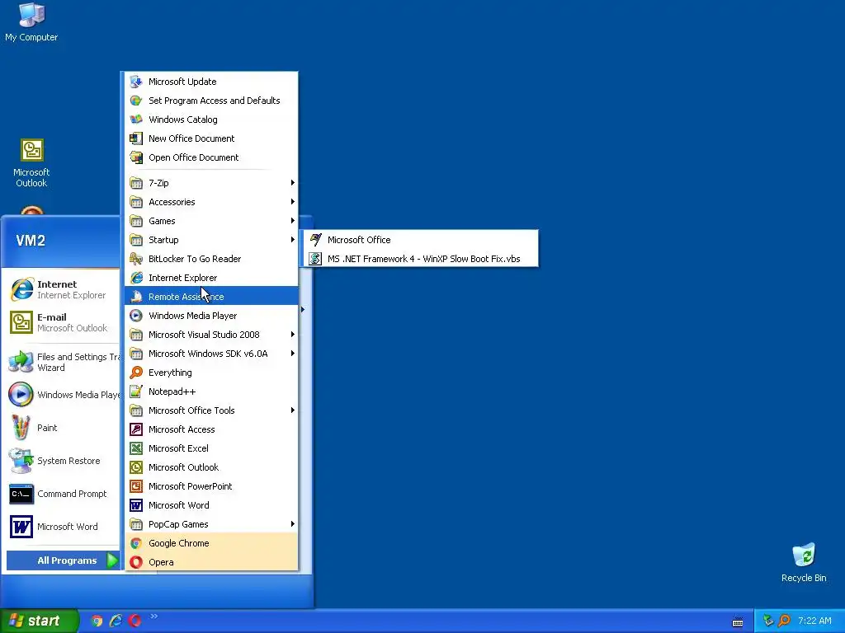
Task: Select the Recycle Bin icon
Action: [804, 562]
